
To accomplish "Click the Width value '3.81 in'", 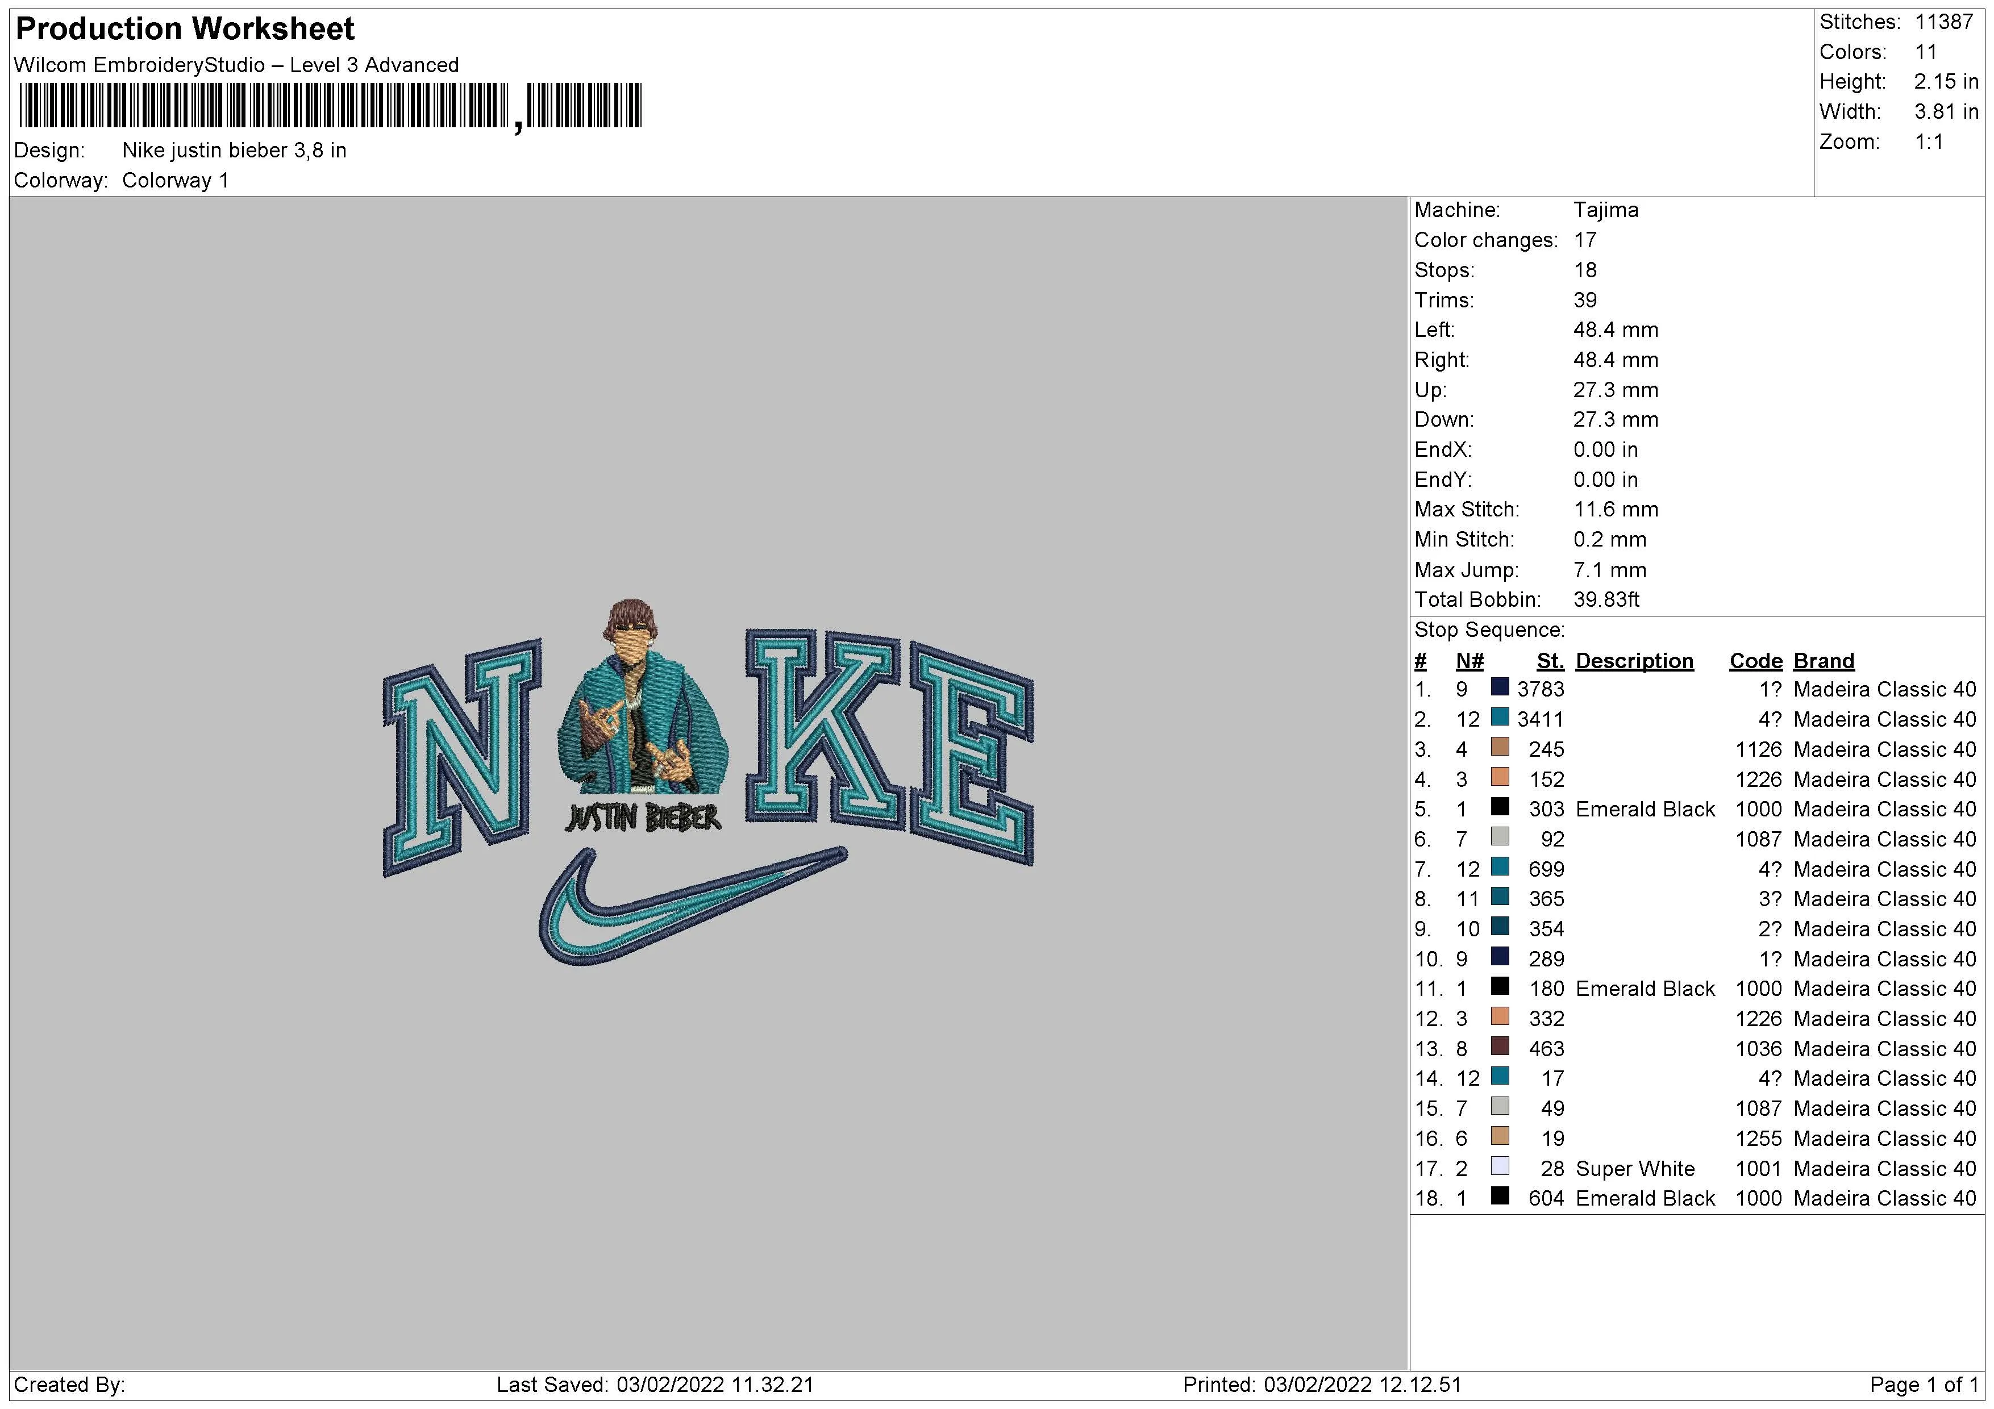I will tap(1945, 112).
